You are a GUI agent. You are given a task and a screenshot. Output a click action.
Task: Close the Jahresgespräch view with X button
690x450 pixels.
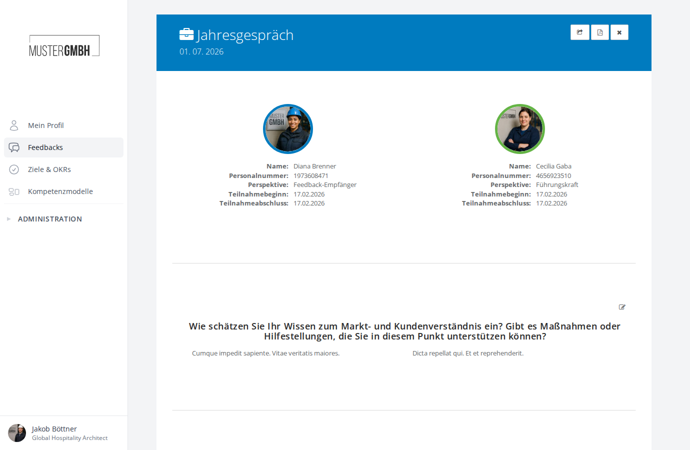point(619,32)
